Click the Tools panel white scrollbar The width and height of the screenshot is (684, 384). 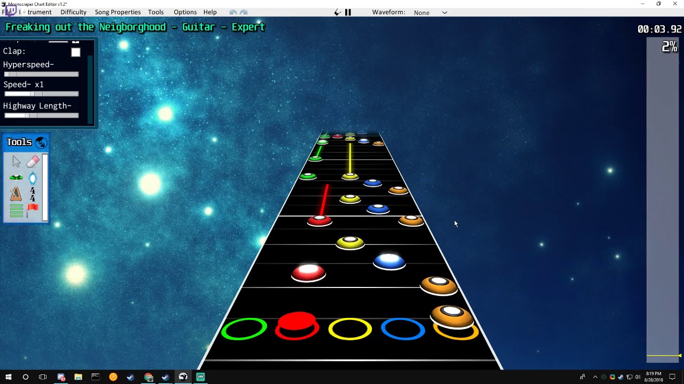[45, 187]
